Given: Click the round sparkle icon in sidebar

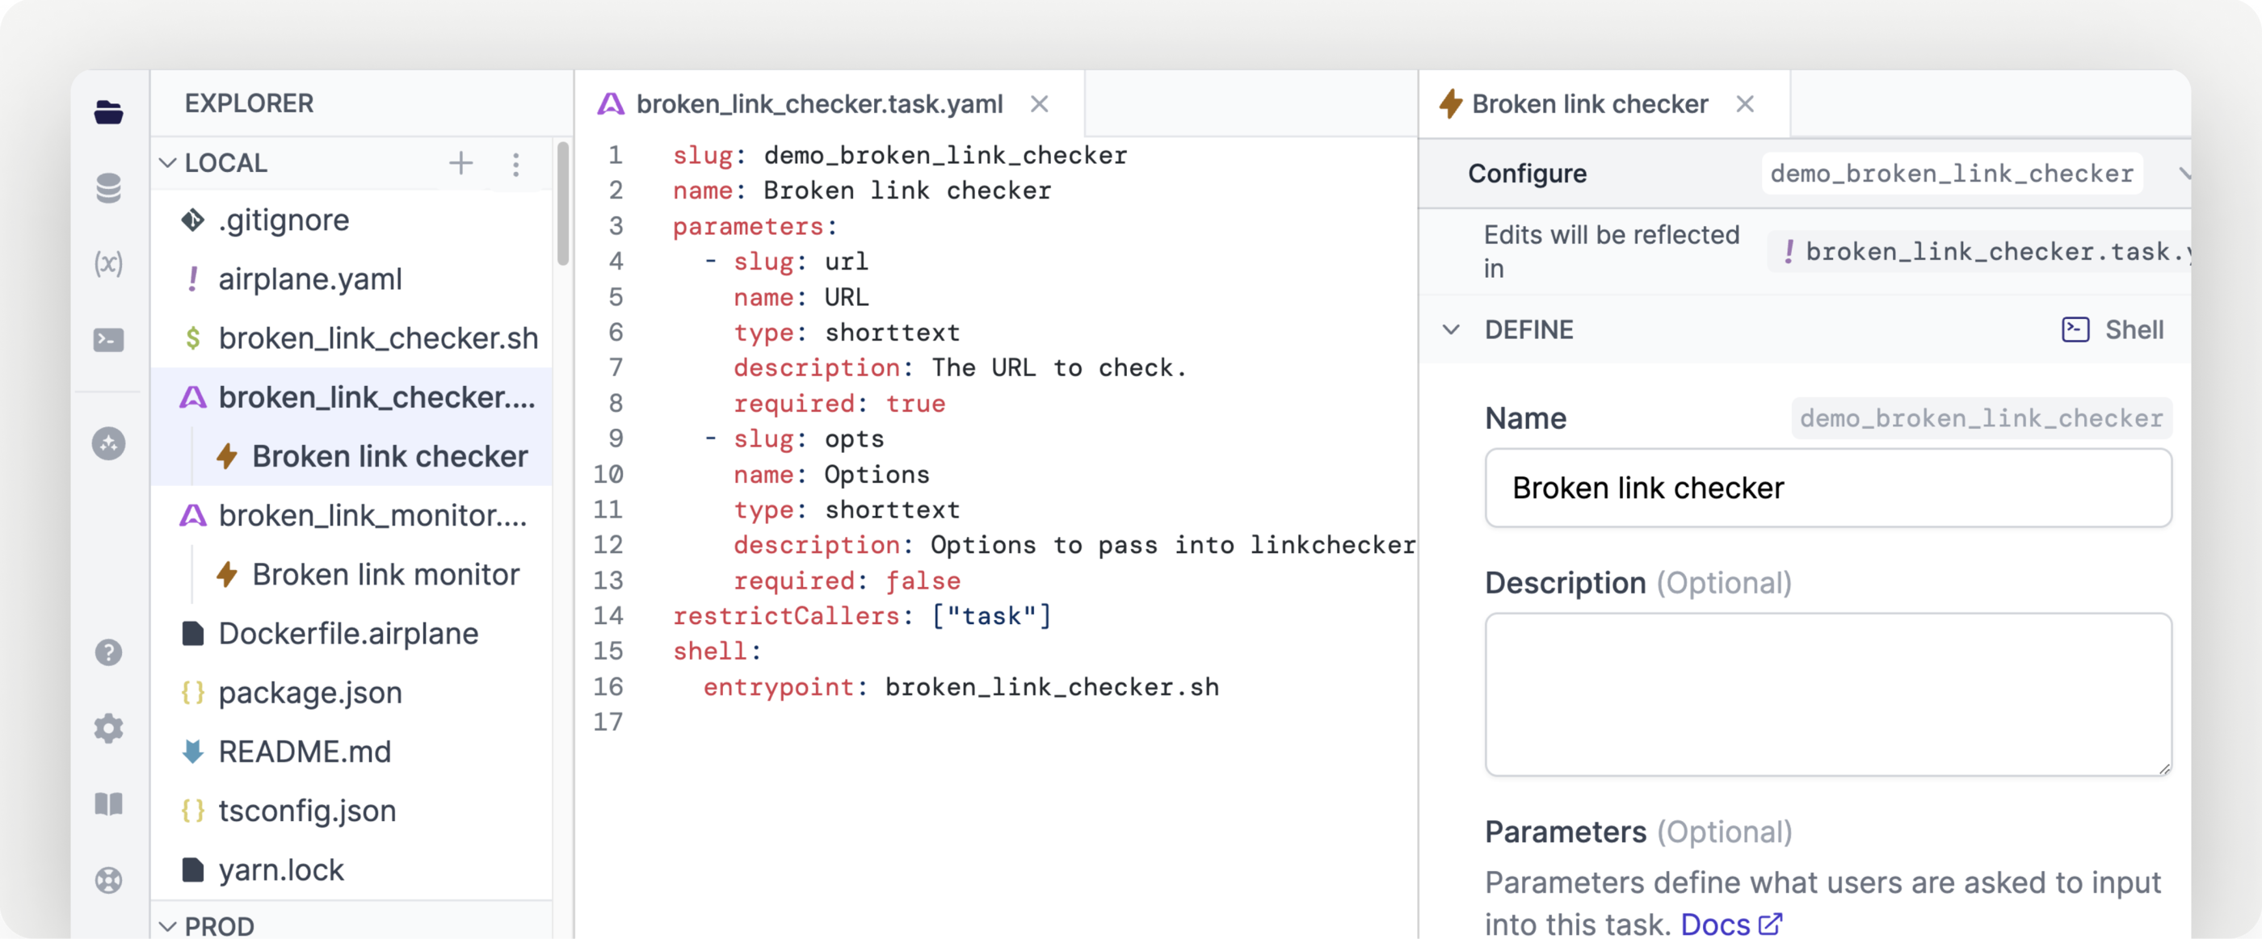Looking at the screenshot, I should tap(108, 443).
